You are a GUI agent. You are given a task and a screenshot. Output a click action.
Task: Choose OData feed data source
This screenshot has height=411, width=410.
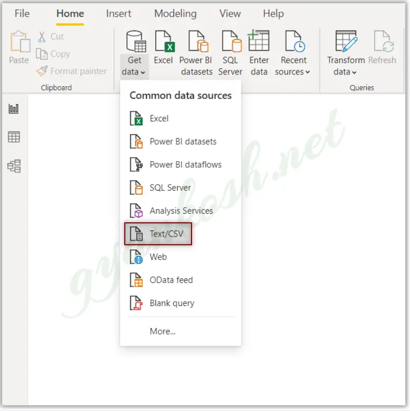click(181, 280)
